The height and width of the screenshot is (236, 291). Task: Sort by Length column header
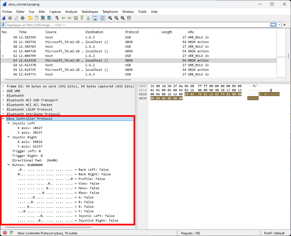pos(173,32)
